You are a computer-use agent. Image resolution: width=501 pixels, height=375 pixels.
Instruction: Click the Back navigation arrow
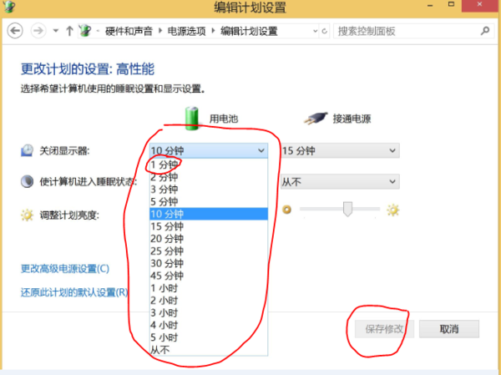(15, 31)
